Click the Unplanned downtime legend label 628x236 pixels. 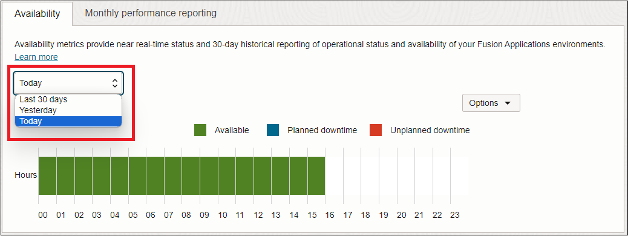point(430,130)
